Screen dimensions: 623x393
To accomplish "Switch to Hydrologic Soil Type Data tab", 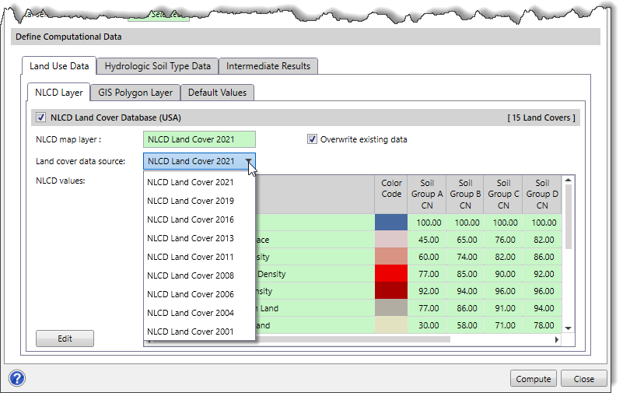I will [157, 66].
